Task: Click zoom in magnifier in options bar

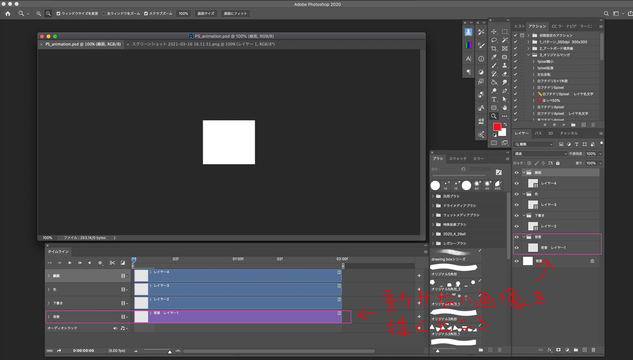Action: point(39,13)
